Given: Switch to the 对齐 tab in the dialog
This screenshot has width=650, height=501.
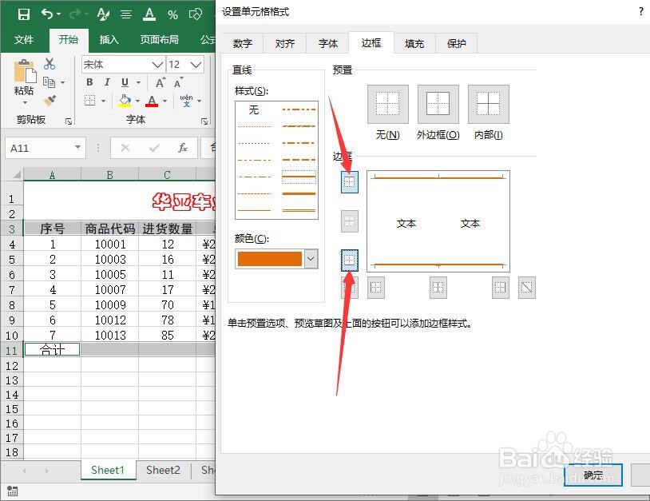Looking at the screenshot, I should pyautogui.click(x=285, y=43).
